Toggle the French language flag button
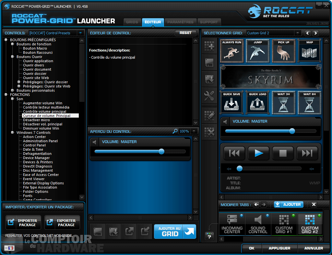Viewport: 332px width, 255px height. (9, 248)
